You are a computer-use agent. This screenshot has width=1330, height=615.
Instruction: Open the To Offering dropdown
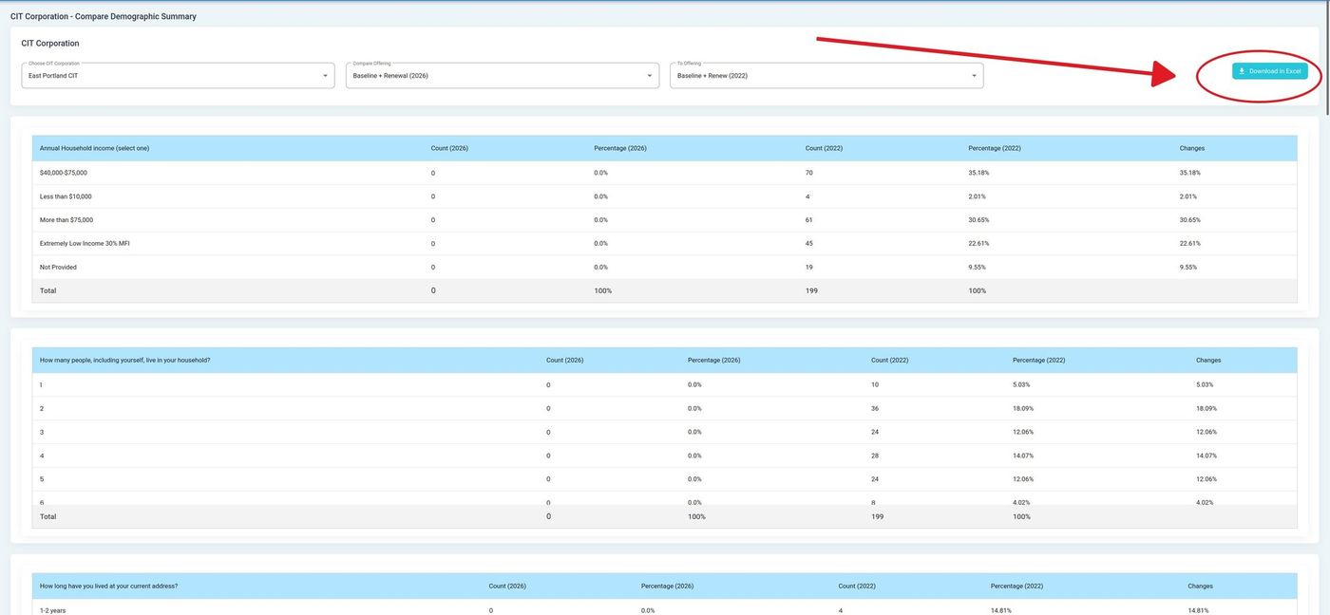click(x=826, y=76)
